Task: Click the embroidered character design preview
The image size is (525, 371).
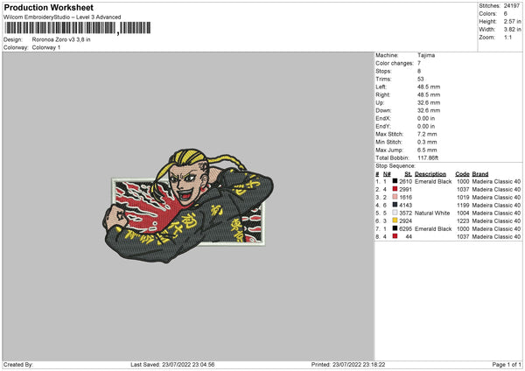Action: pos(188,206)
